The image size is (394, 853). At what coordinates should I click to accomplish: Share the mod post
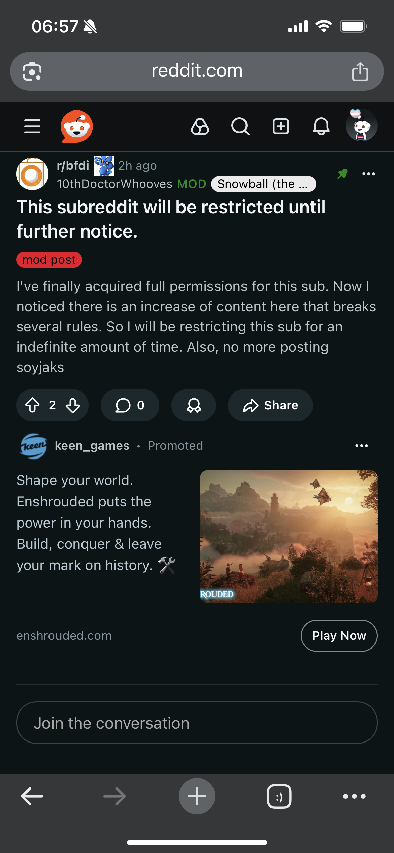(x=270, y=405)
